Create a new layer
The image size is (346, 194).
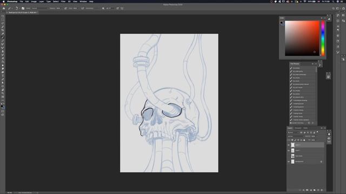tap(318, 190)
